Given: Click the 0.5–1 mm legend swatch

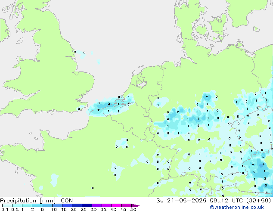Looking at the screenshot, I should click(17, 205).
